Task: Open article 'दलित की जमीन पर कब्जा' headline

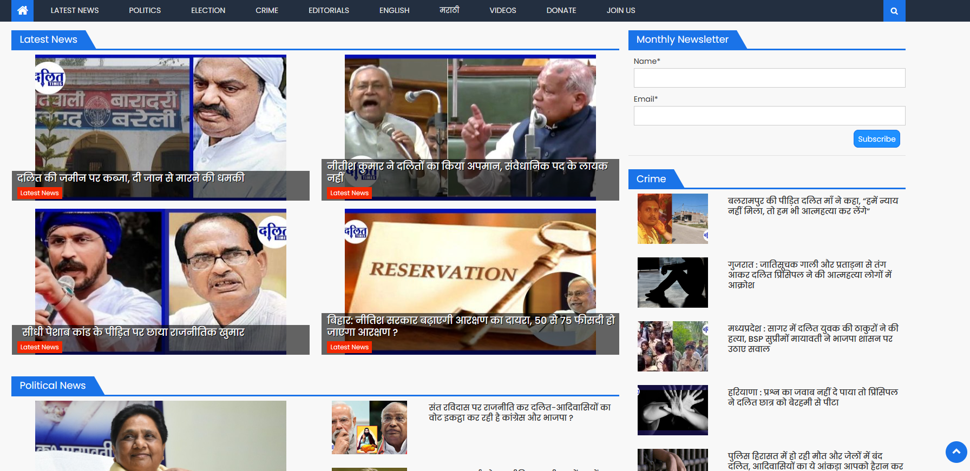Action: pos(130,178)
